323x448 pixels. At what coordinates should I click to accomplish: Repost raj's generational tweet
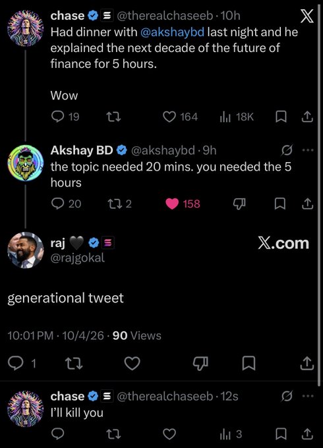pos(74,364)
